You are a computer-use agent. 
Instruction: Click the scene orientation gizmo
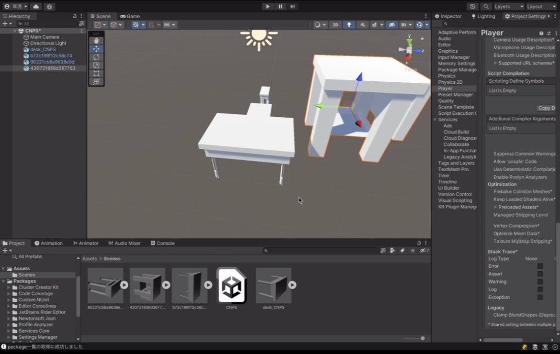click(x=410, y=50)
